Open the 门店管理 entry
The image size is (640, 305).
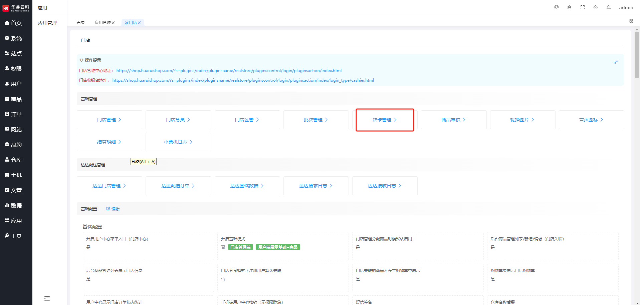tap(109, 120)
